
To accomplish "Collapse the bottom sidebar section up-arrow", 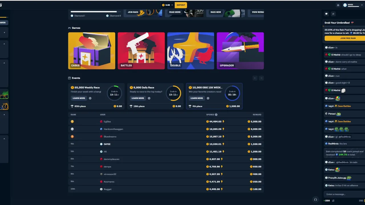I will (4, 139).
